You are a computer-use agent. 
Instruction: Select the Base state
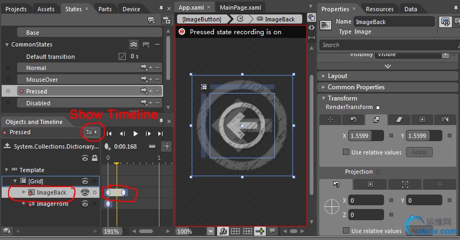pyautogui.click(x=89, y=33)
